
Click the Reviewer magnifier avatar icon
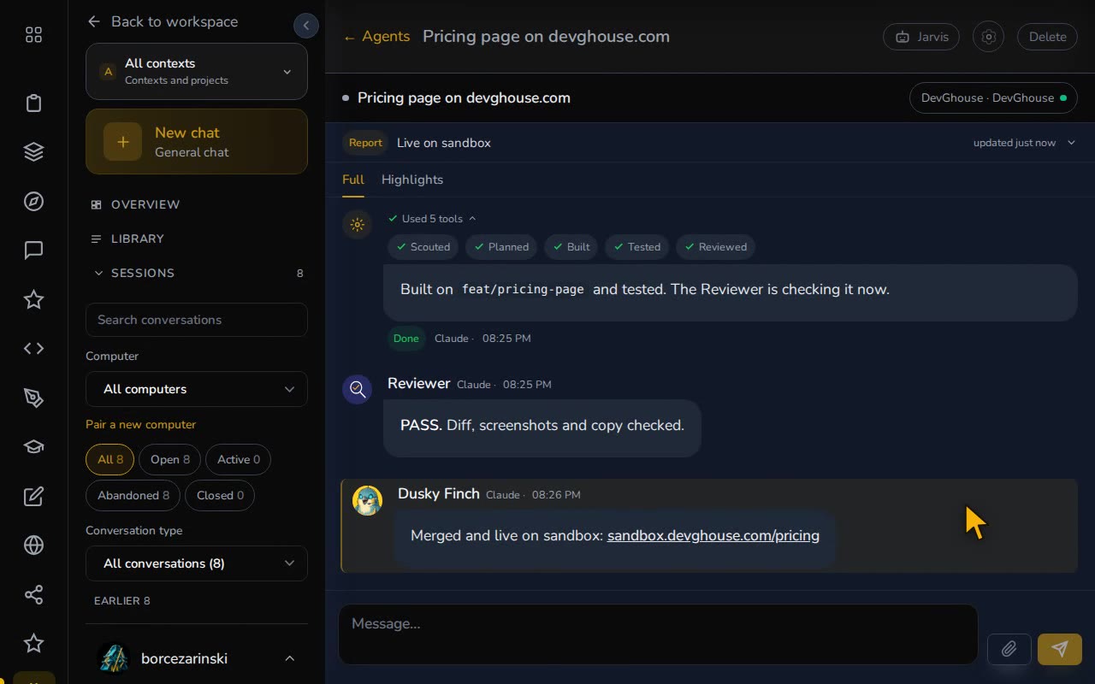click(357, 389)
